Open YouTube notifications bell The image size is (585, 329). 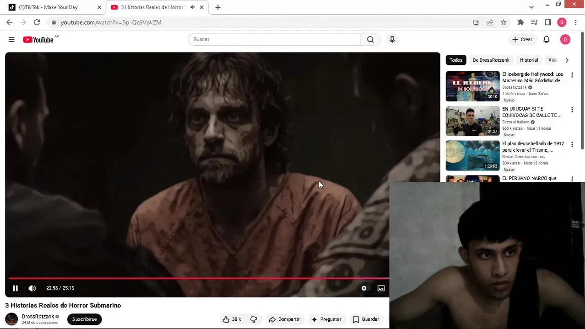point(546,40)
